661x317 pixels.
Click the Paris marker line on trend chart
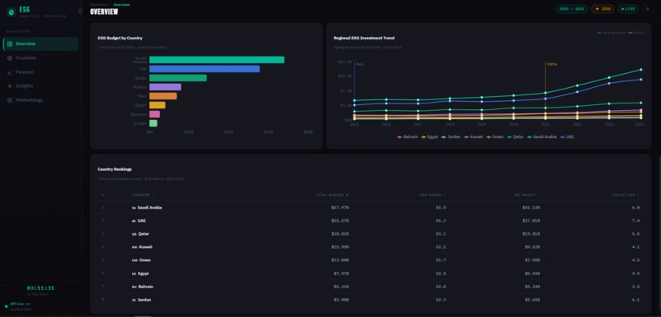tap(354, 91)
